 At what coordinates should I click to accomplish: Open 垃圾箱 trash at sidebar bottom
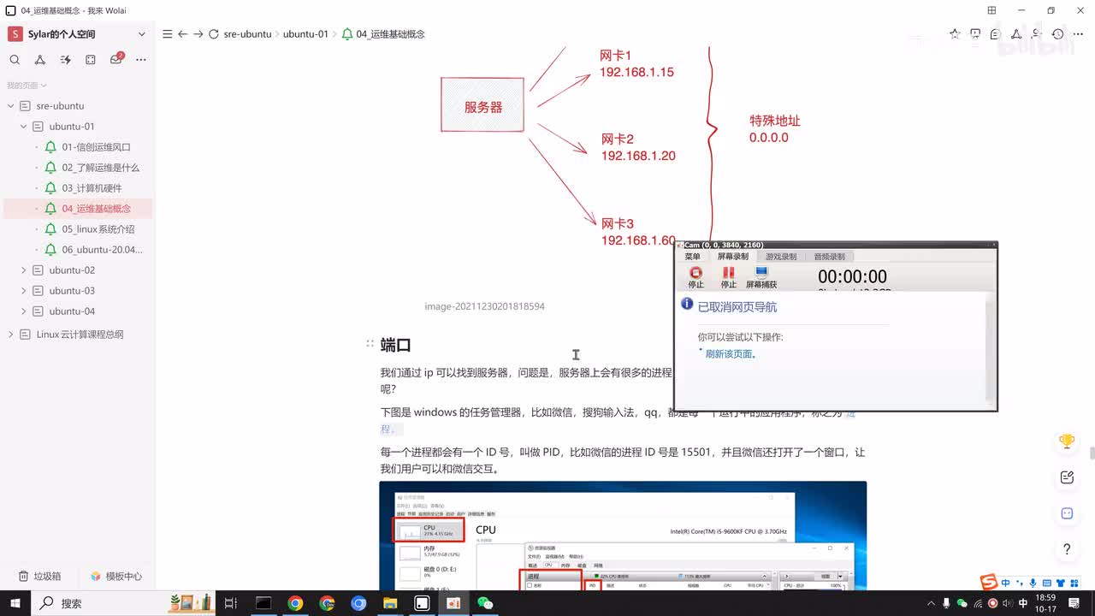(40, 577)
